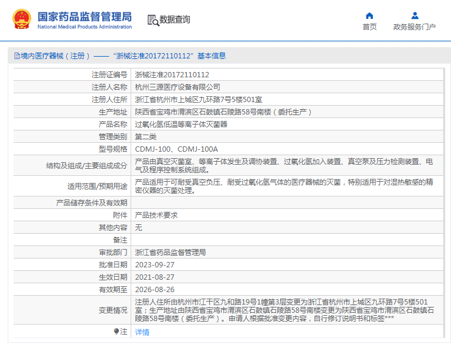Click the 结构及组成/主要组成成分 label
Image resolution: width=451 pixels, height=347 pixels.
point(86,165)
